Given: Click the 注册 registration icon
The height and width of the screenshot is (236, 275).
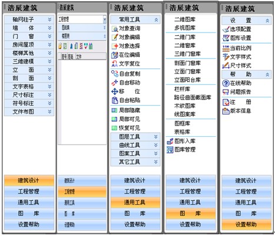Looking at the screenshot, I should coord(226,102).
